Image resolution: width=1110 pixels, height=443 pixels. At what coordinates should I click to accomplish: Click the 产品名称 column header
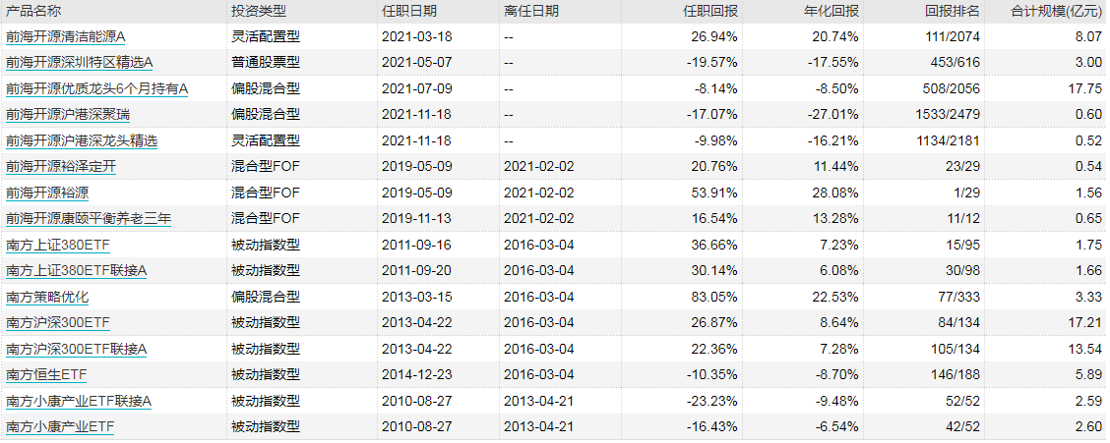coord(32,11)
